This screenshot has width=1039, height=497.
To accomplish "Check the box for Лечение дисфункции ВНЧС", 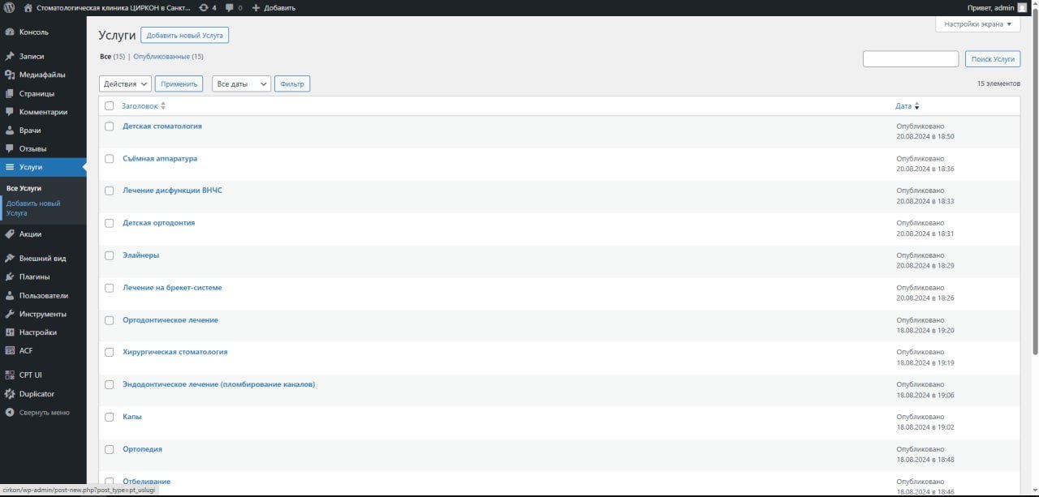I will 109,191.
